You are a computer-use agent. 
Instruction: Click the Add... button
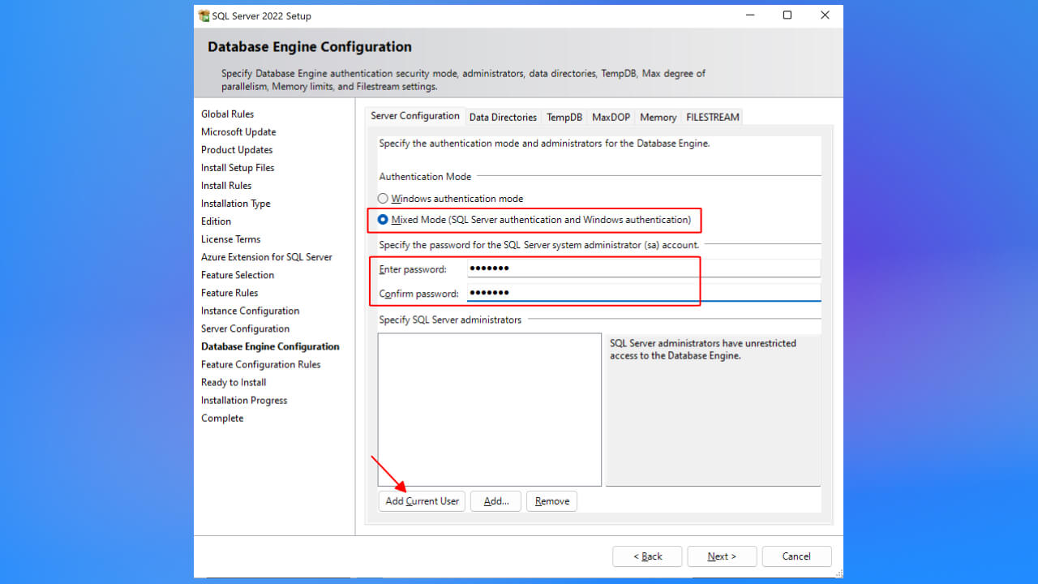coord(496,501)
